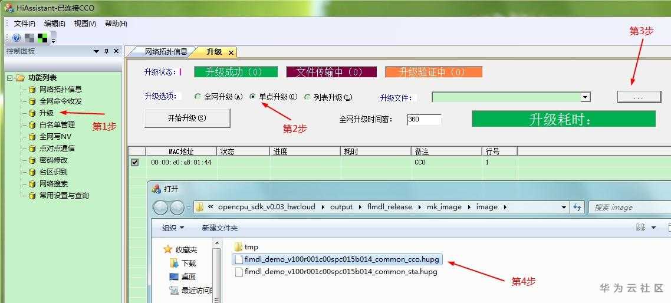The image size is (671, 303).
Task: Click the gray squares toolbar icon
Action: tap(29, 38)
